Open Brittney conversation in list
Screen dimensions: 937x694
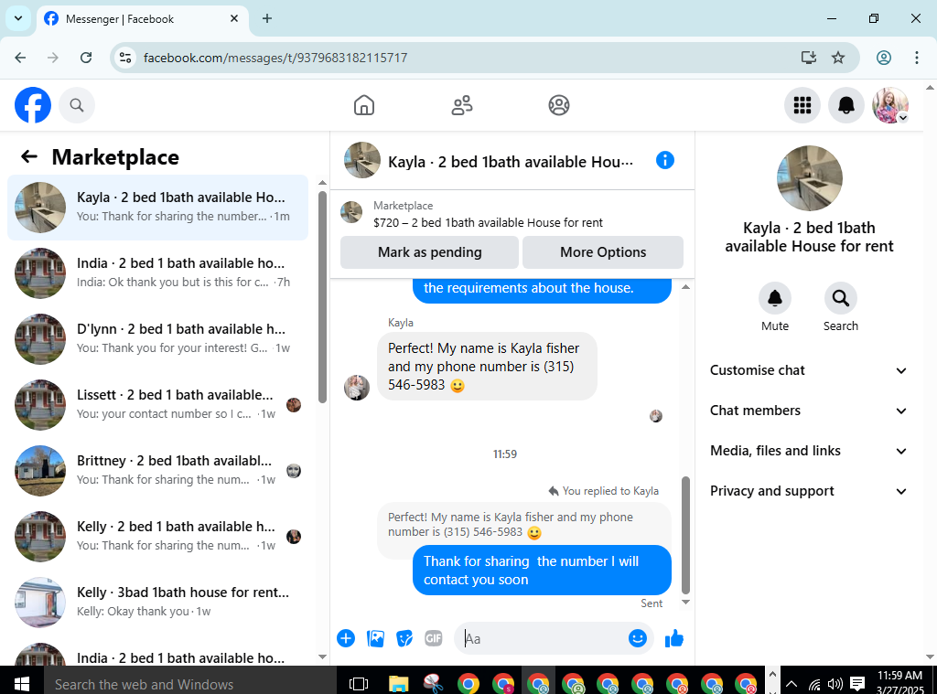click(x=157, y=471)
